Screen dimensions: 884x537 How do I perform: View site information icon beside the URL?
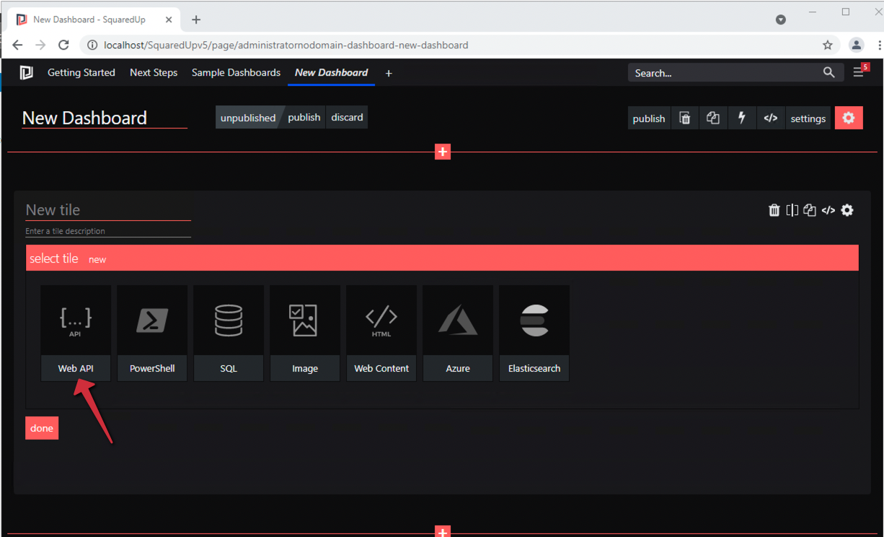(92, 45)
